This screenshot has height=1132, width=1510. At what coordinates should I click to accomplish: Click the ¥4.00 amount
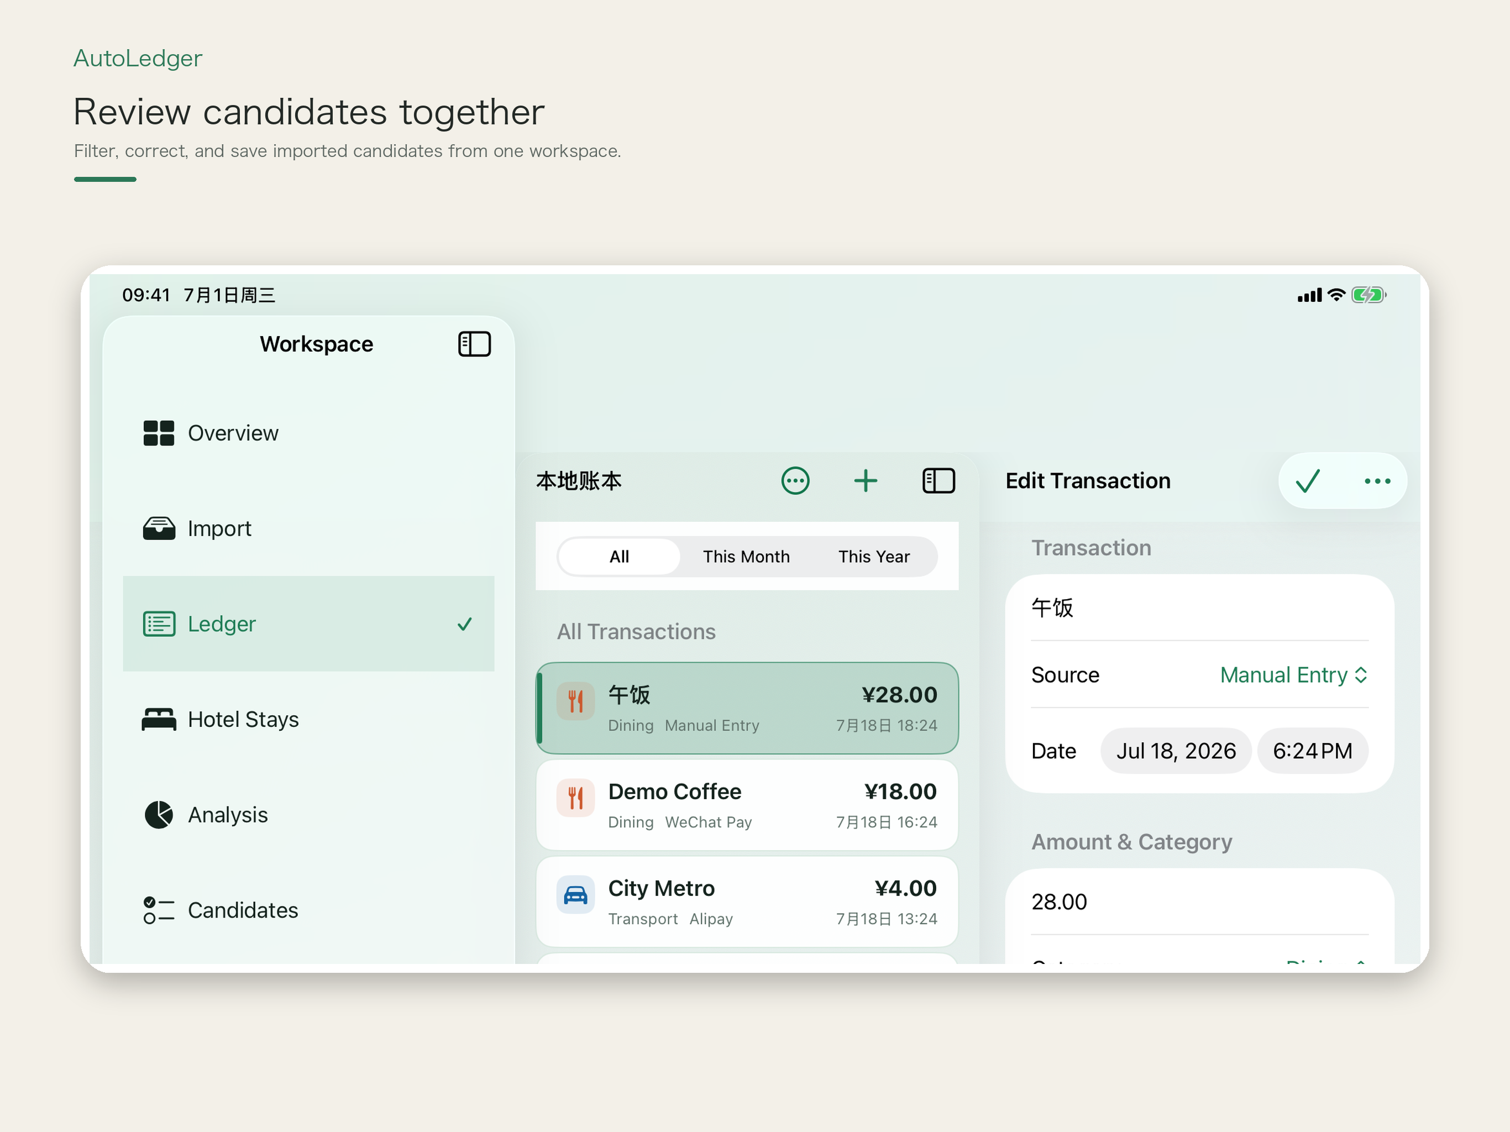pyautogui.click(x=906, y=888)
